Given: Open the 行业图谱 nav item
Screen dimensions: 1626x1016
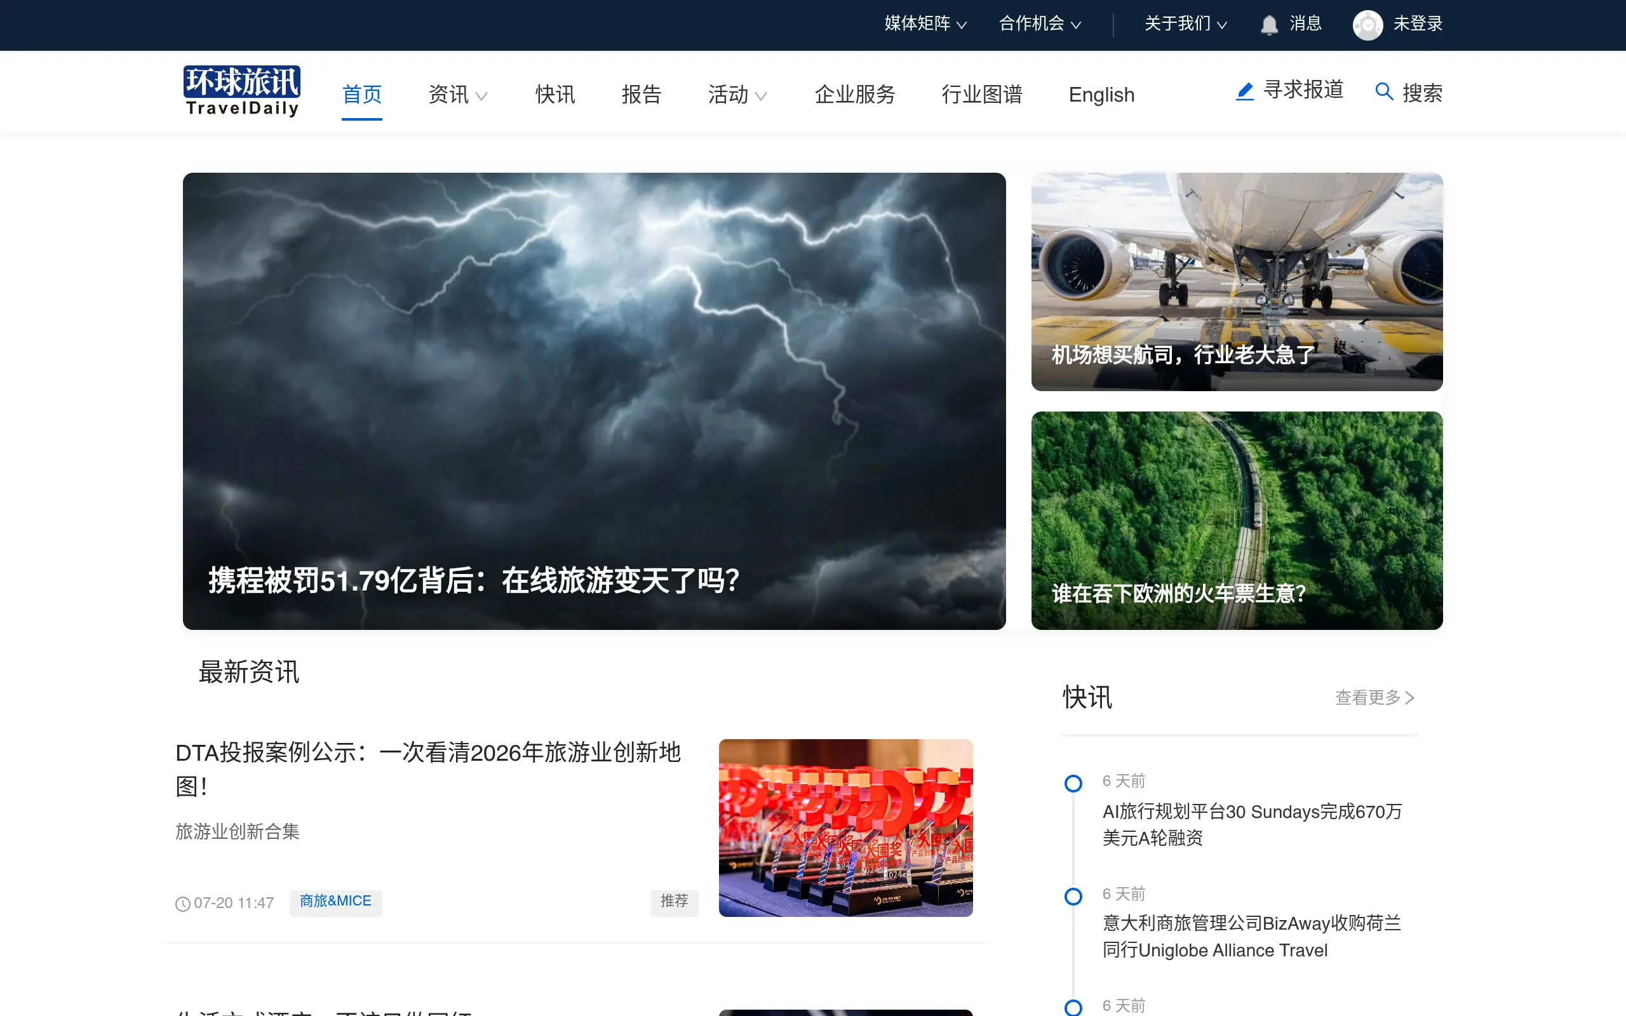Looking at the screenshot, I should (982, 94).
